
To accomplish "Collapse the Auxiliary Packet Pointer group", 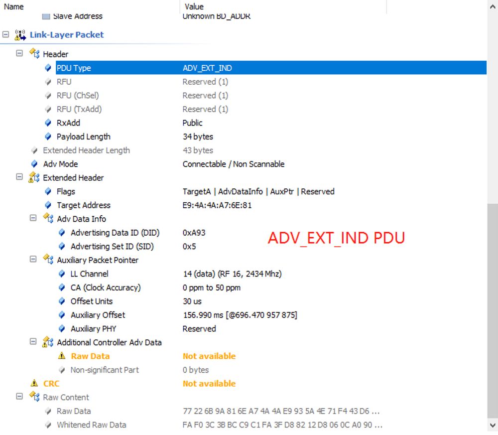I will pos(33,259).
